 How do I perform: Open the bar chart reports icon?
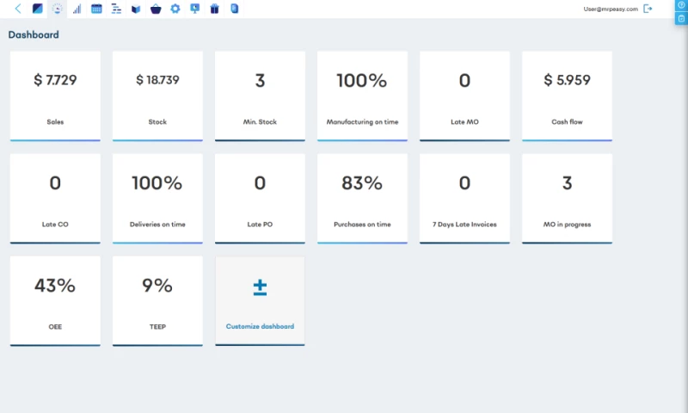pos(77,9)
